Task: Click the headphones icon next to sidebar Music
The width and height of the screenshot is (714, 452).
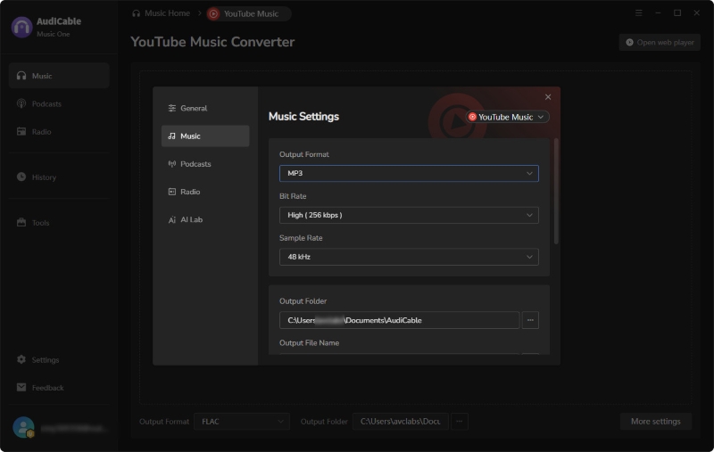Action: [21, 76]
